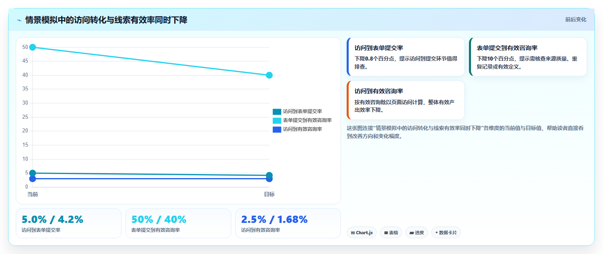Click the 访问到有效咨询率 legend label

(303, 129)
